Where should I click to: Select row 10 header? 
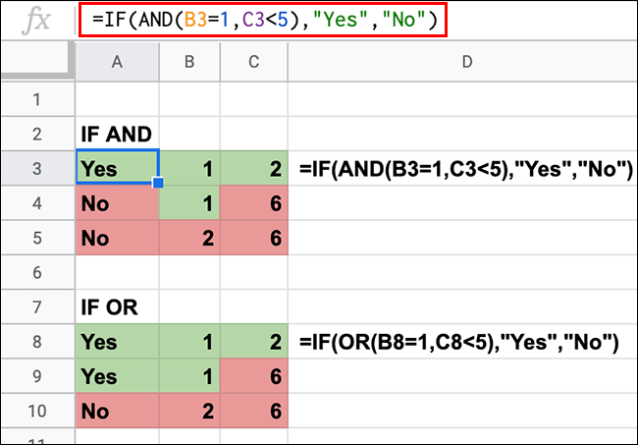pyautogui.click(x=37, y=412)
